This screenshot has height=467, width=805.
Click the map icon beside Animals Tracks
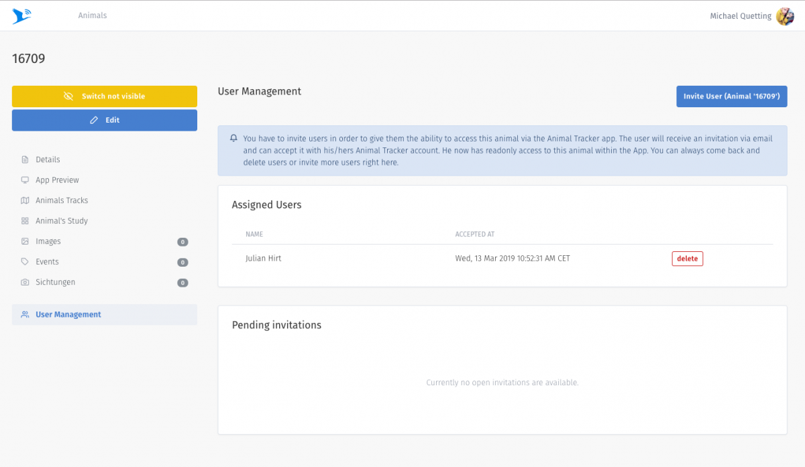[x=25, y=200]
